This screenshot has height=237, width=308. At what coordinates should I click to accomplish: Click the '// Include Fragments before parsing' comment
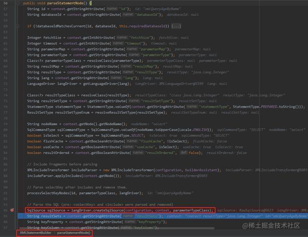pos(62,164)
